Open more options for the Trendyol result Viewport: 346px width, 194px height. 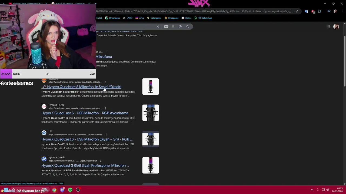tap(105, 82)
